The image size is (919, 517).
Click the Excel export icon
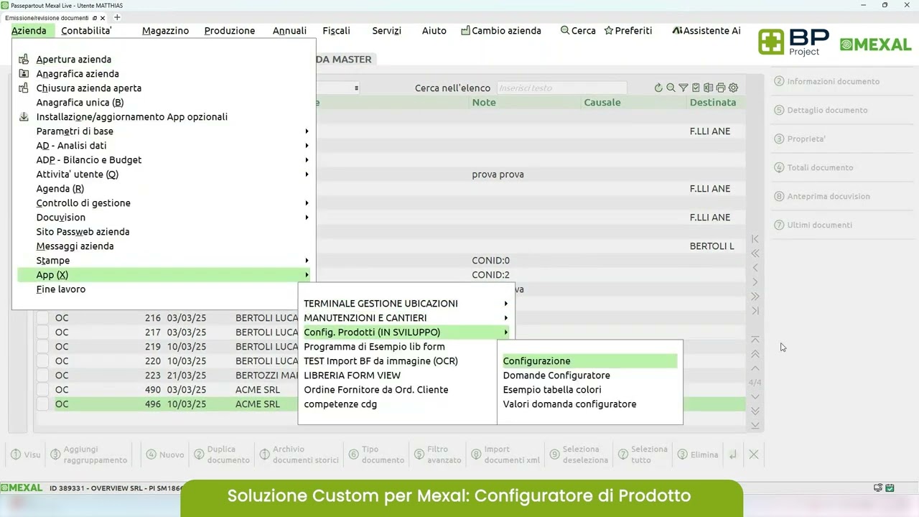pyautogui.click(x=708, y=88)
